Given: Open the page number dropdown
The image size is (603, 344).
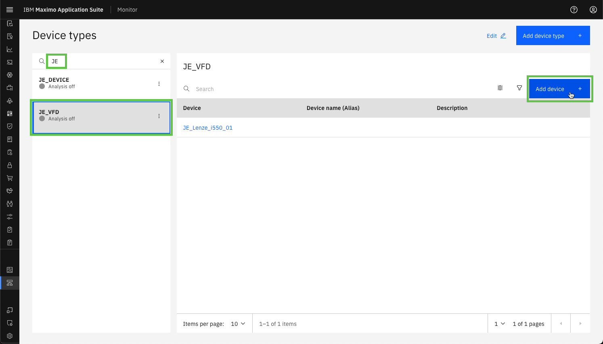Looking at the screenshot, I should 500,324.
